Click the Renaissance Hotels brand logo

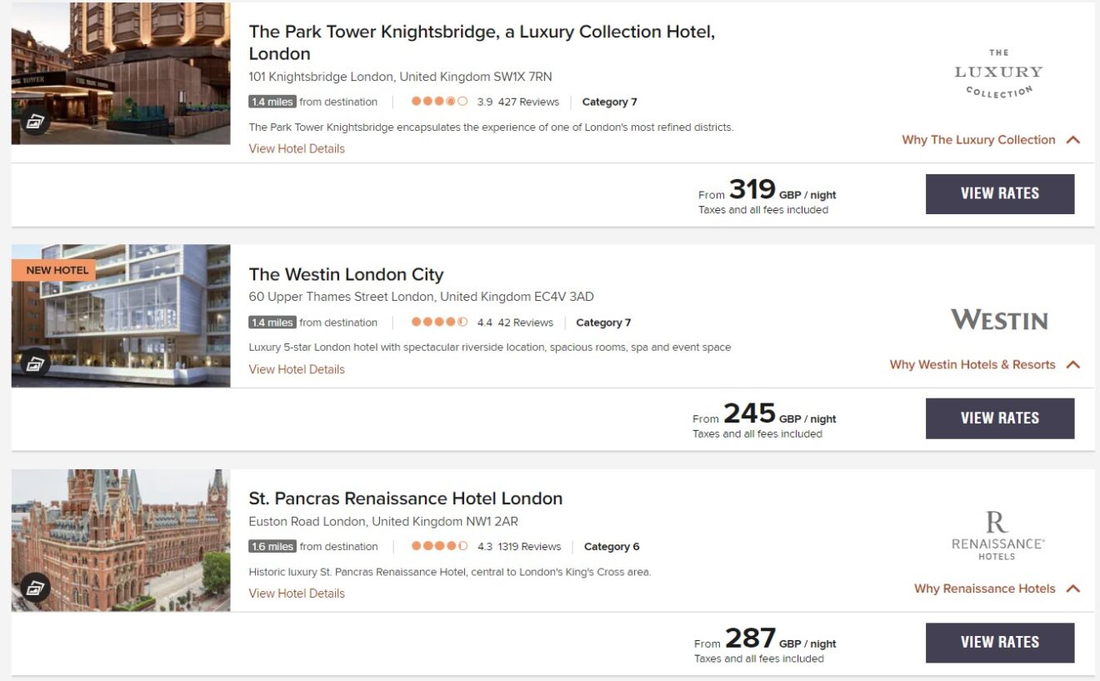[x=998, y=538]
